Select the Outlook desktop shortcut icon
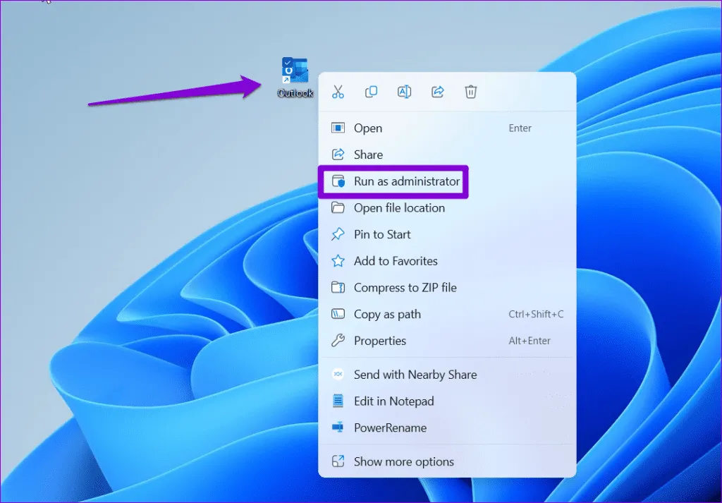 tap(295, 73)
